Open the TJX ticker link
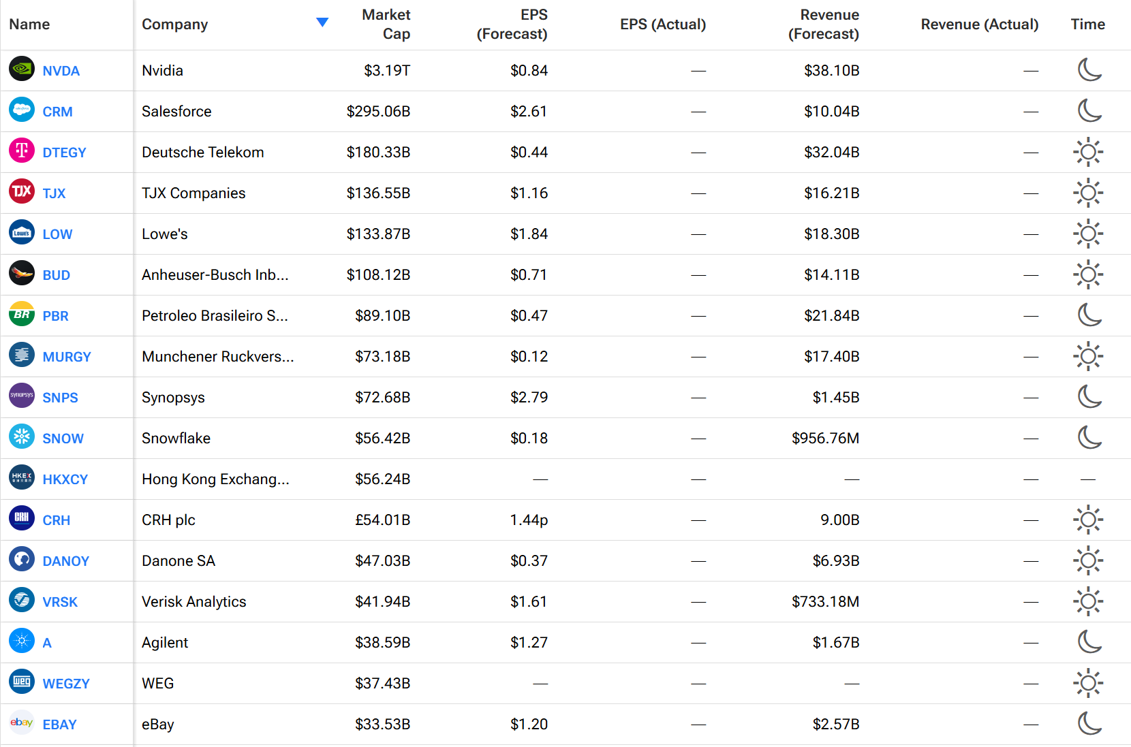Screen dimensions: 1131x747 pos(55,193)
